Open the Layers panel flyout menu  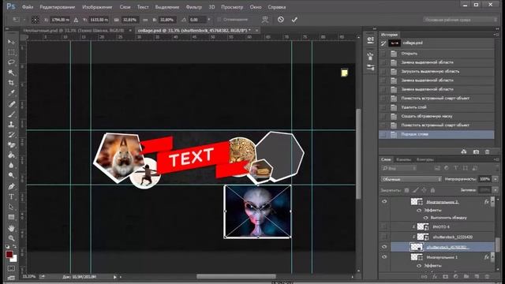click(496, 159)
